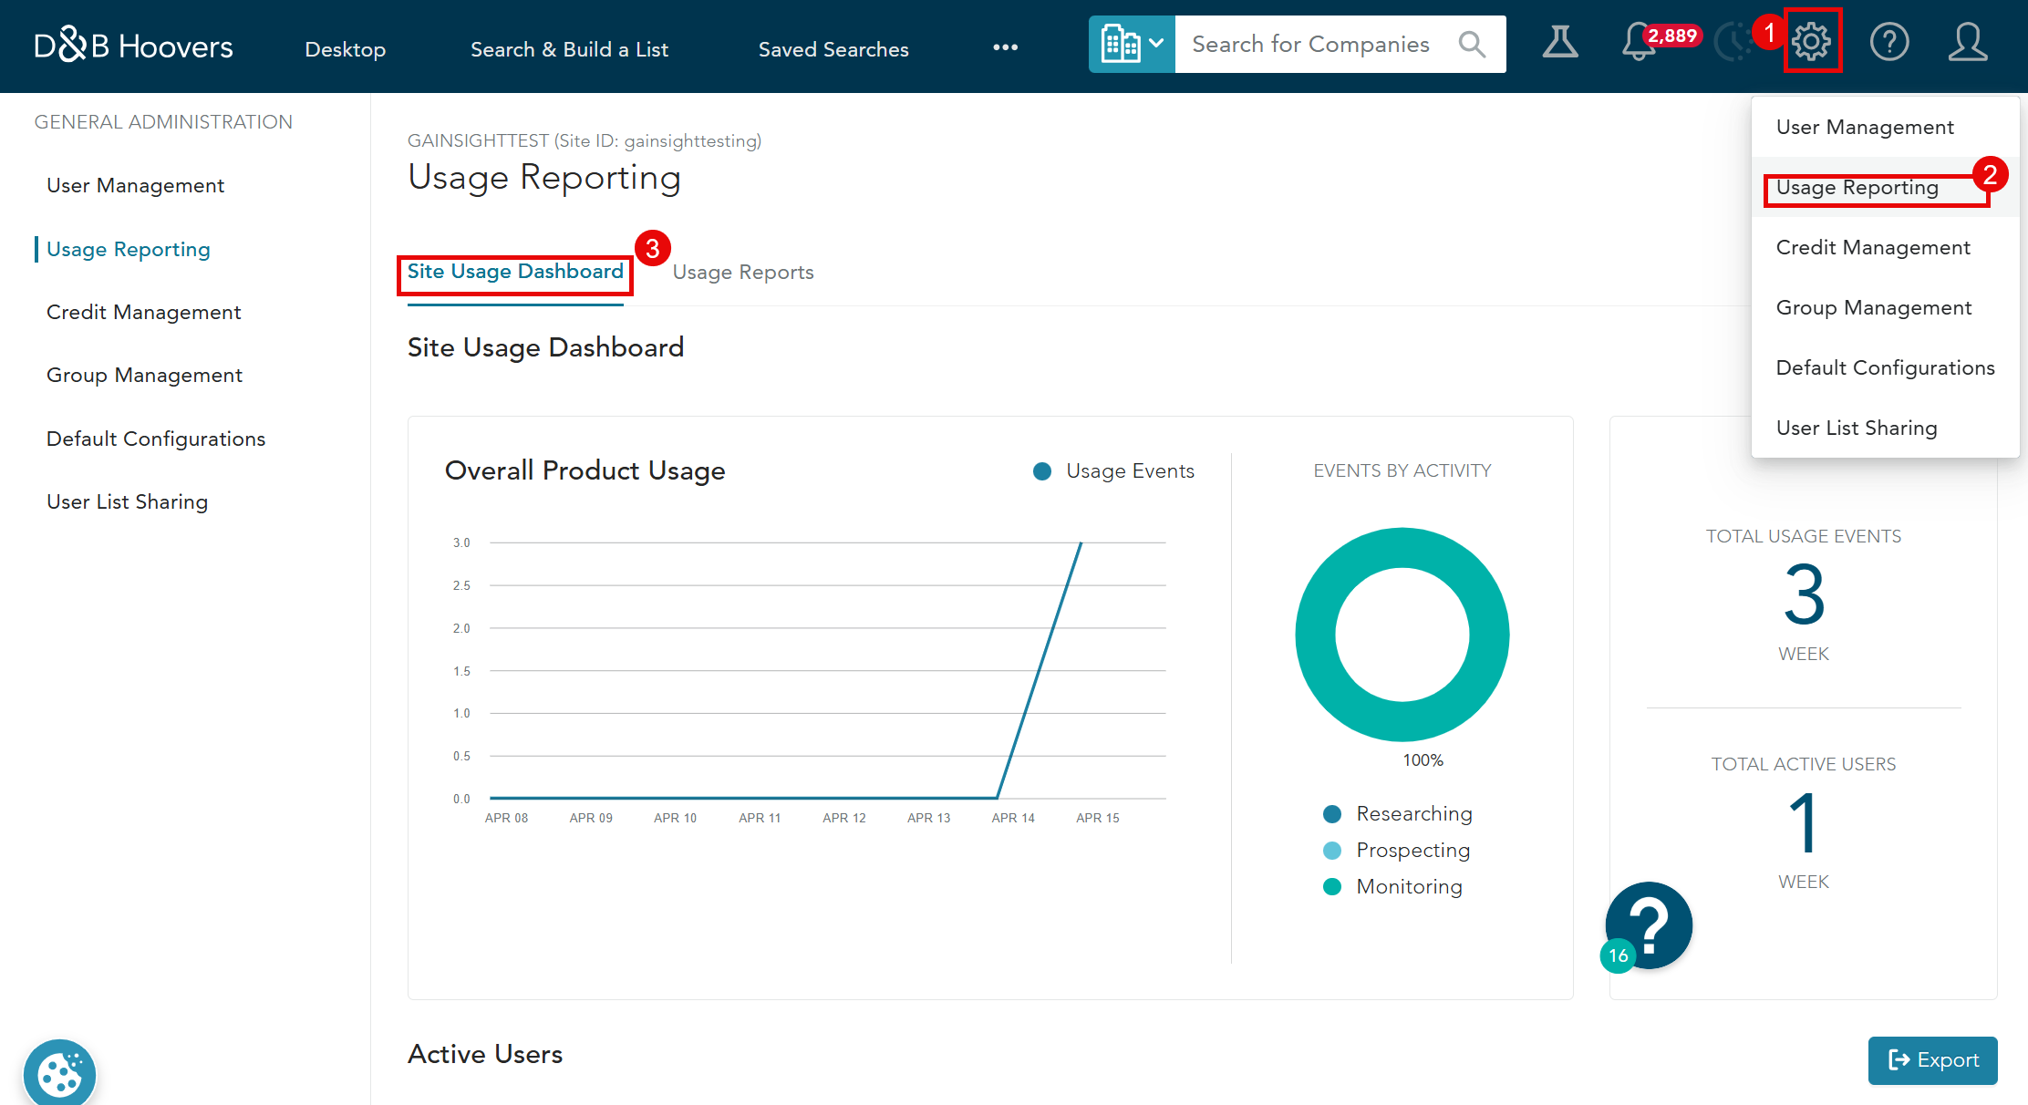The width and height of the screenshot is (2028, 1105).
Task: Choose Usage Reporting from gear dropdown menu
Action: (x=1885, y=187)
